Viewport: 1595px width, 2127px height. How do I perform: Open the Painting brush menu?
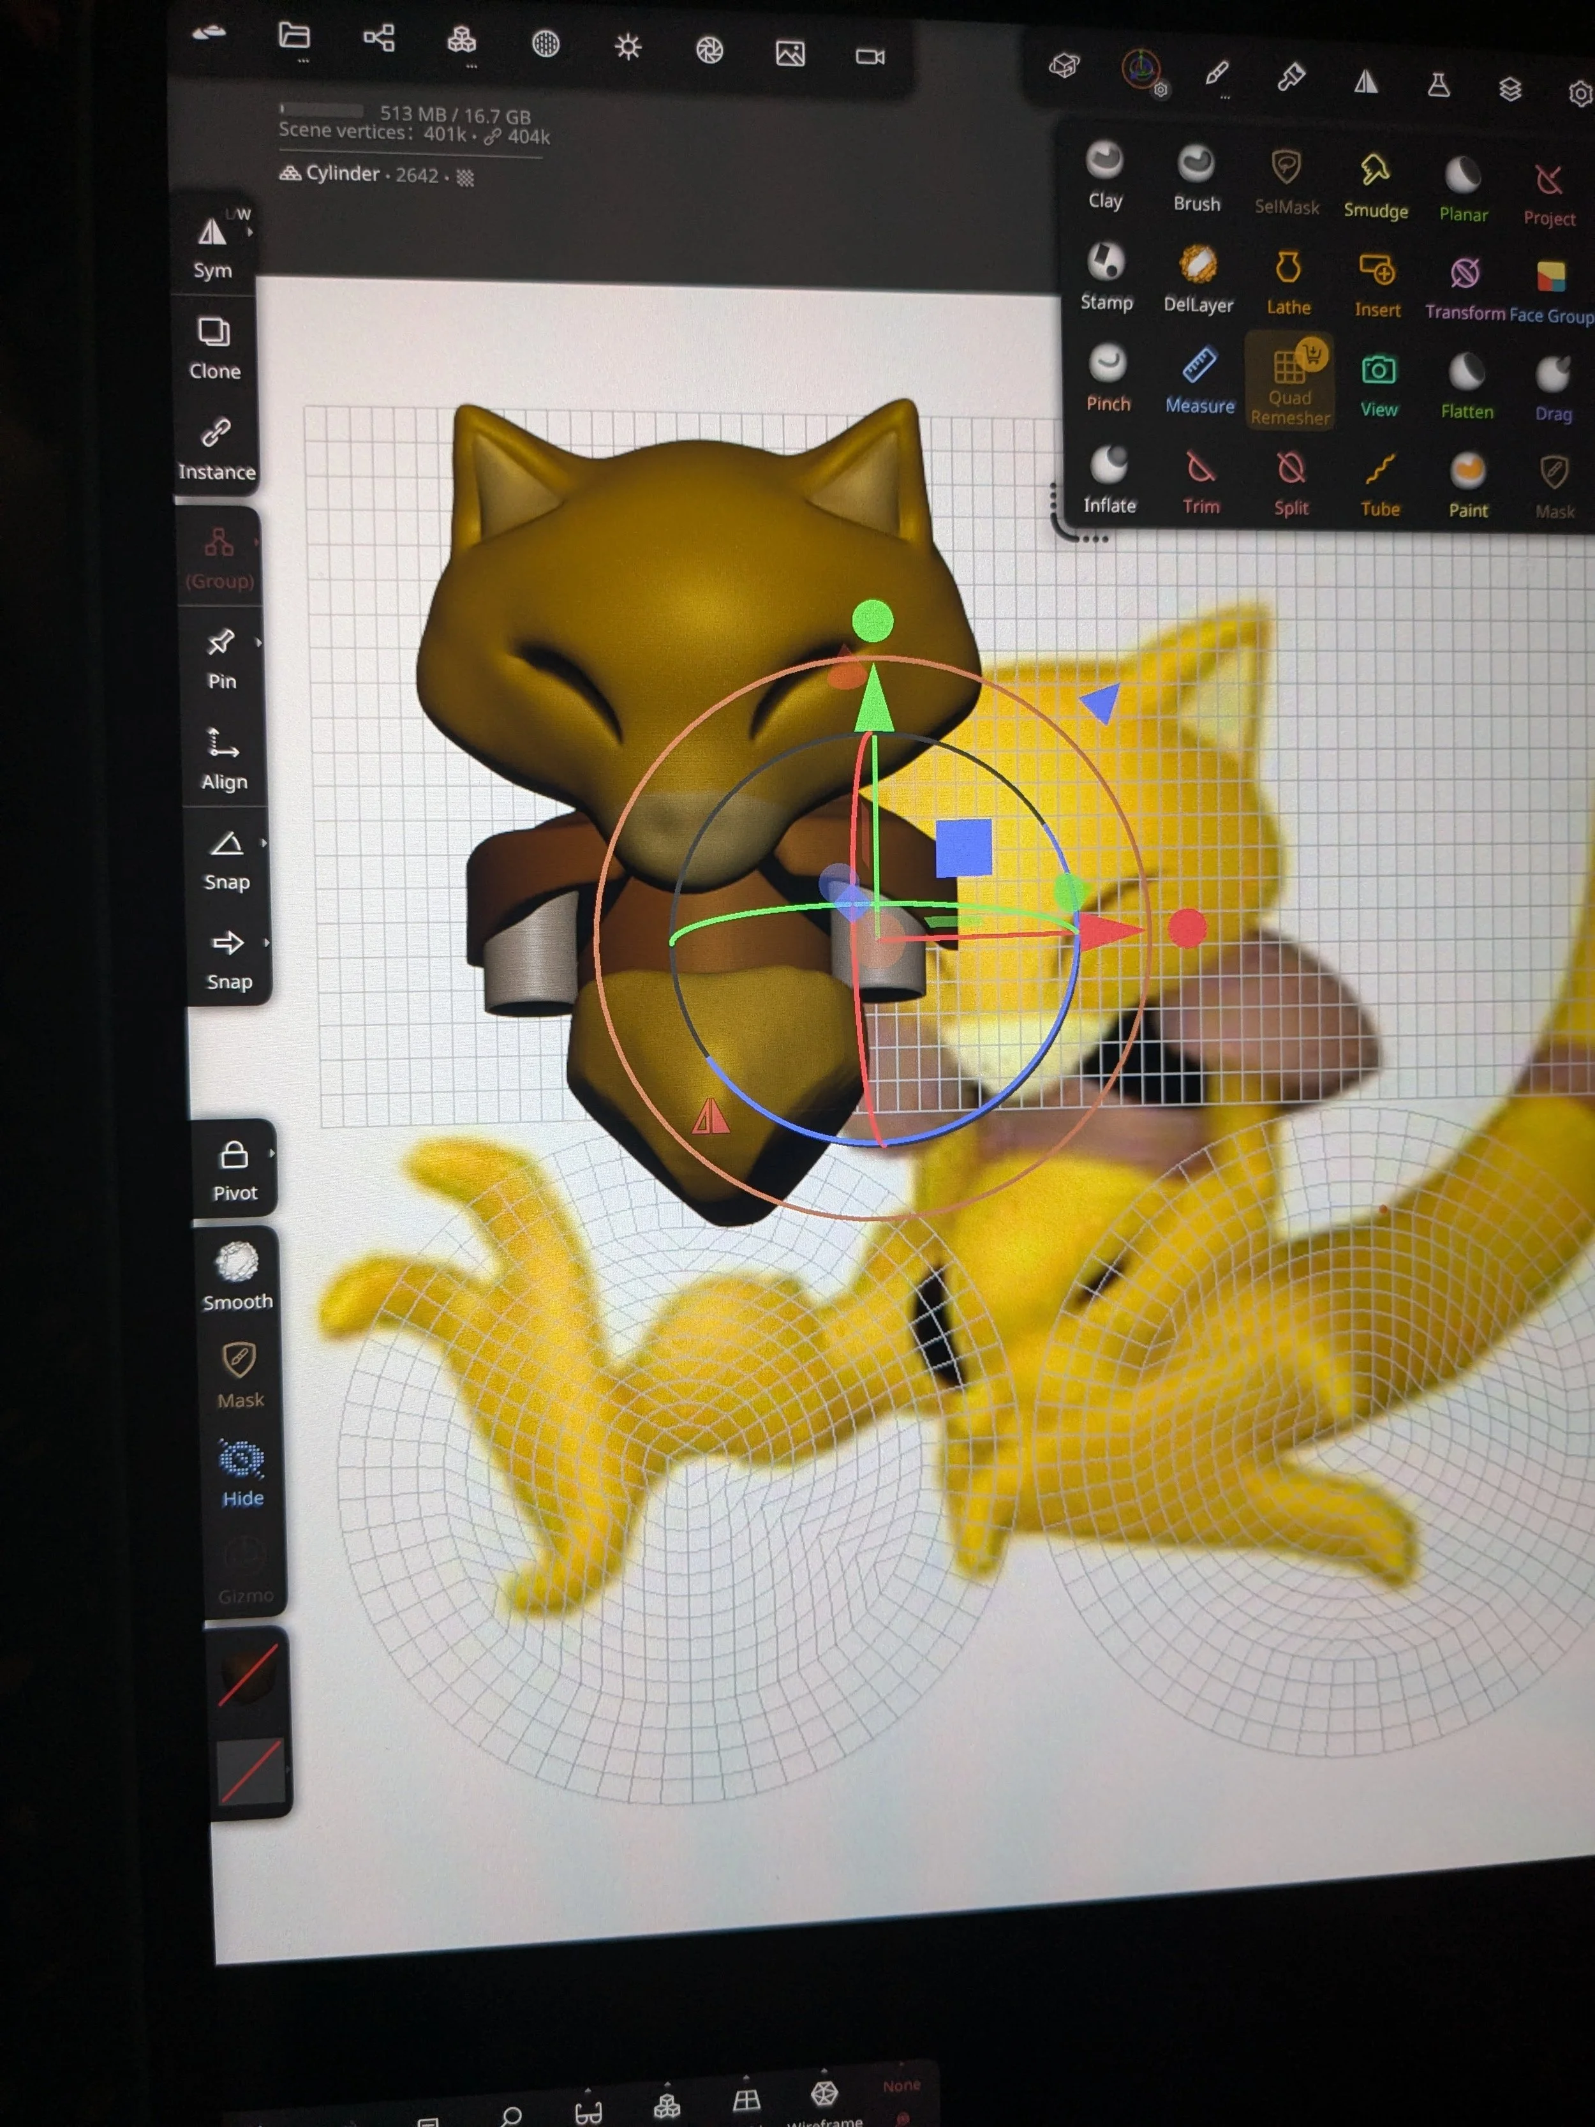pyautogui.click(x=1290, y=77)
